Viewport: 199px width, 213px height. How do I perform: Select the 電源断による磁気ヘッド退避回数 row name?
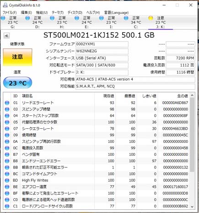48,200
